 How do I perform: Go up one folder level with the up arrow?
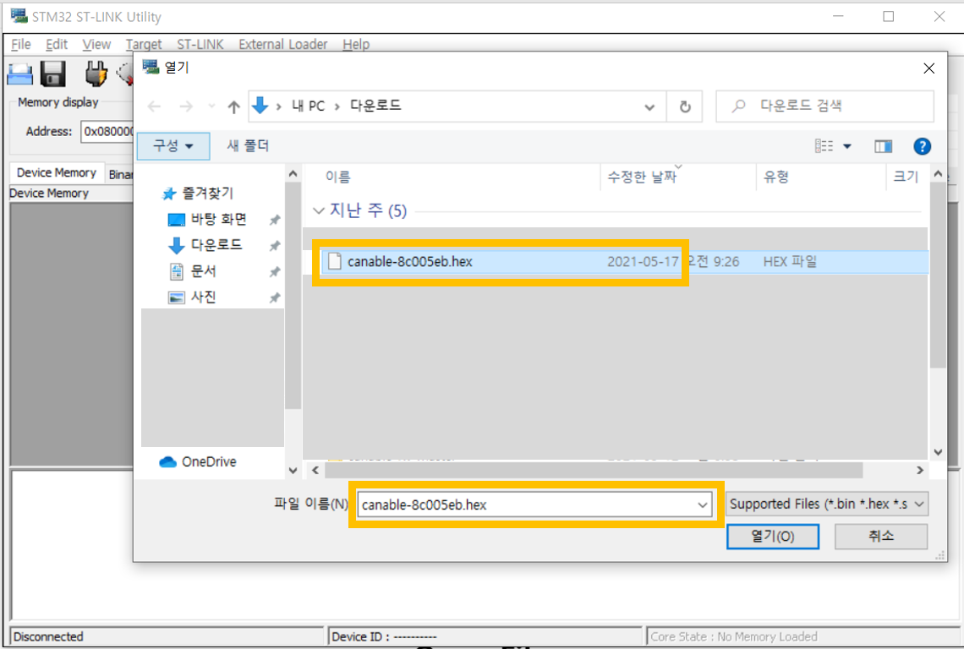233,107
